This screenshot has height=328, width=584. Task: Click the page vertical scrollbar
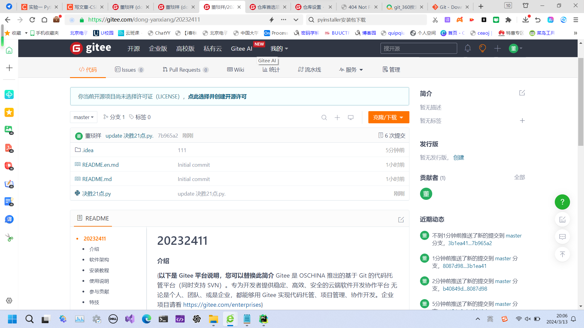581,102
